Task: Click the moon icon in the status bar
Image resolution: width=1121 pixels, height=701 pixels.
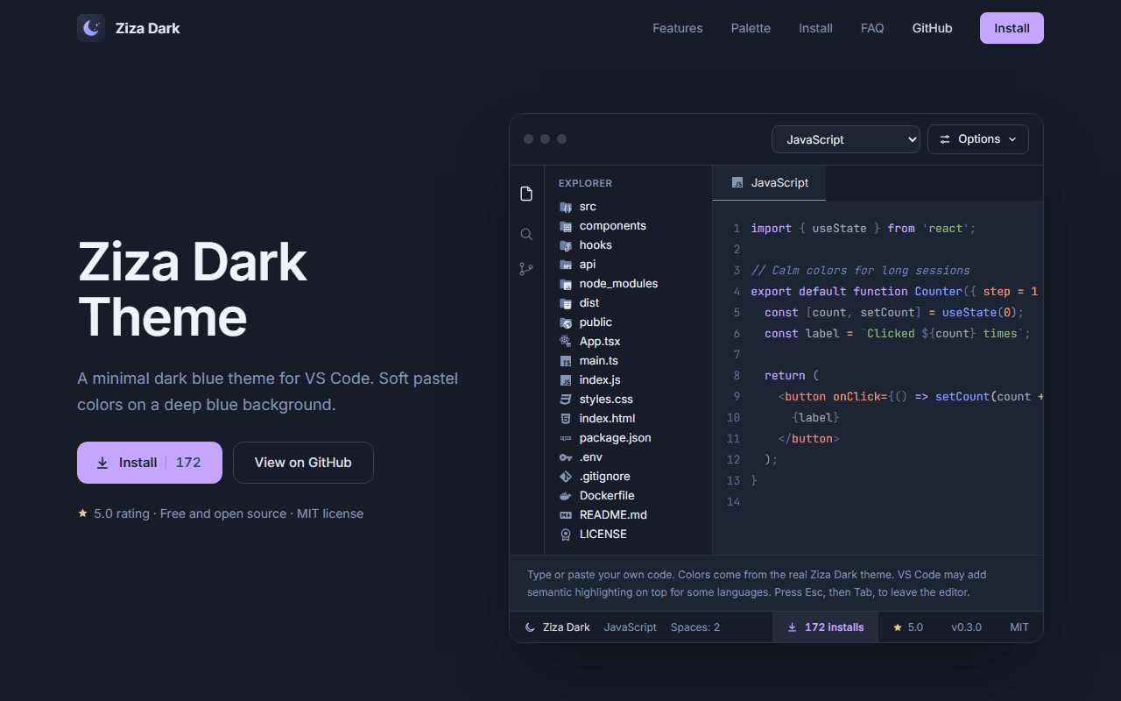Action: pyautogui.click(x=530, y=627)
